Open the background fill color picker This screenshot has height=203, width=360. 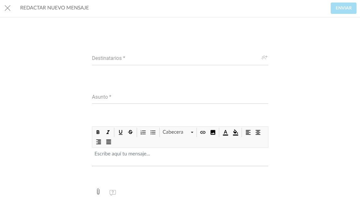click(236, 132)
